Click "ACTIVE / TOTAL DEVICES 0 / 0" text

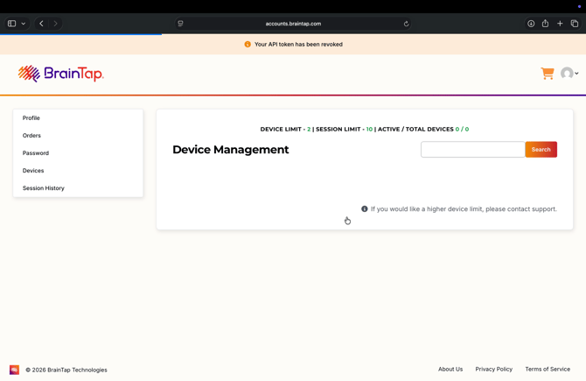click(x=423, y=129)
